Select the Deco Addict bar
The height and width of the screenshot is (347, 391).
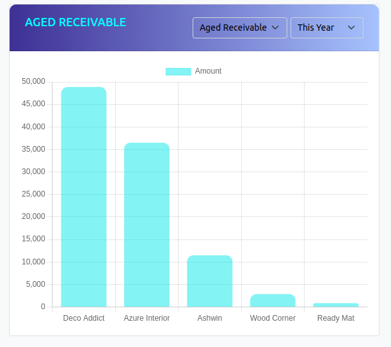84,197
